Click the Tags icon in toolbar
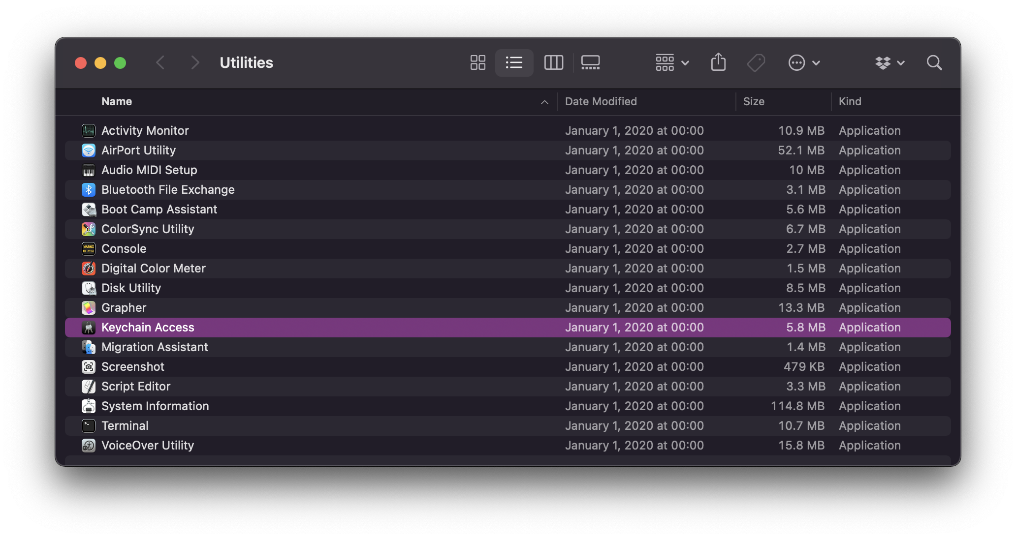1016x539 pixels. tap(756, 62)
